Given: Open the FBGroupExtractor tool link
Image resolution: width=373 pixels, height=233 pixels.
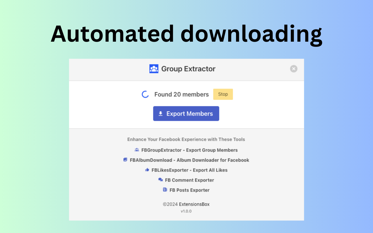Looking at the screenshot, I should [x=189, y=150].
